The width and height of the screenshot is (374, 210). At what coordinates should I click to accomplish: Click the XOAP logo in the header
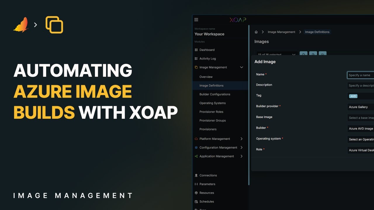(238, 20)
